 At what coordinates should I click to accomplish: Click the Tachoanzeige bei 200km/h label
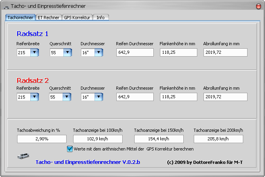click(218, 130)
